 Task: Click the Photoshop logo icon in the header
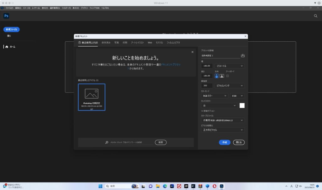6,16
